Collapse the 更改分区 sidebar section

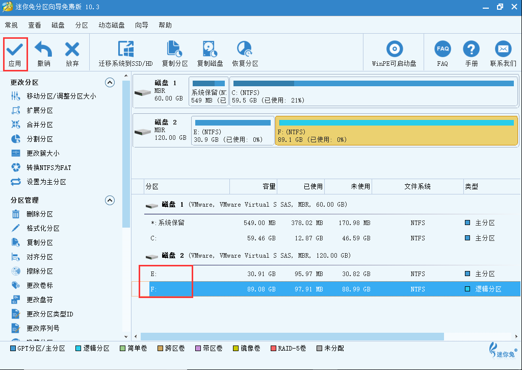point(110,82)
